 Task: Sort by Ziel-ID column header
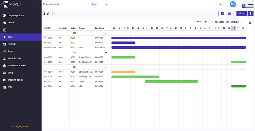(x=47, y=28)
